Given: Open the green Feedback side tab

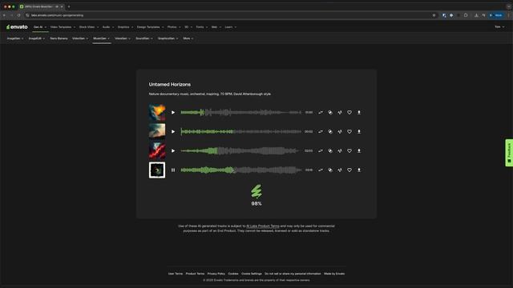Looking at the screenshot, I should [x=509, y=153].
